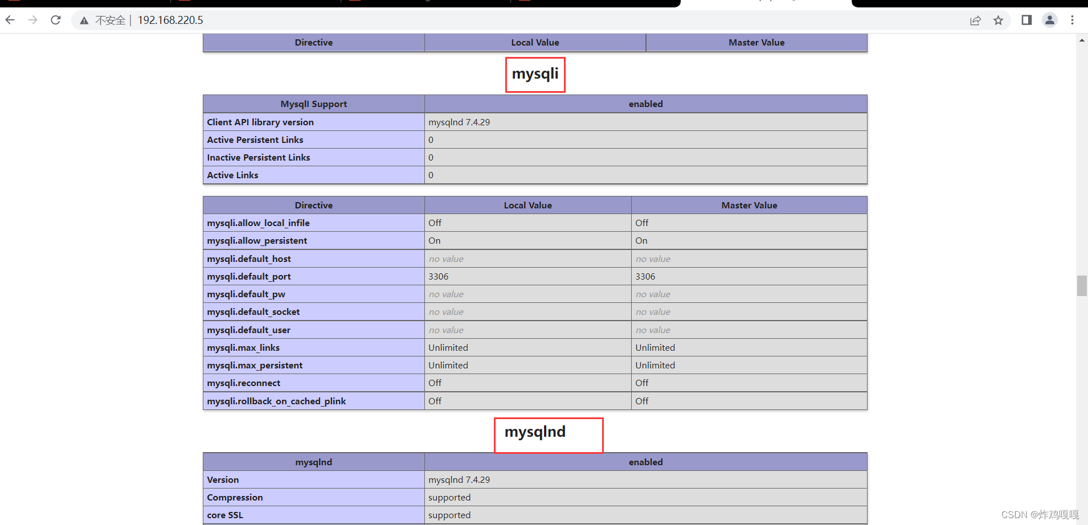Grab the vertical scrollbar thumb
This screenshot has width=1088, height=525.
coord(1082,286)
